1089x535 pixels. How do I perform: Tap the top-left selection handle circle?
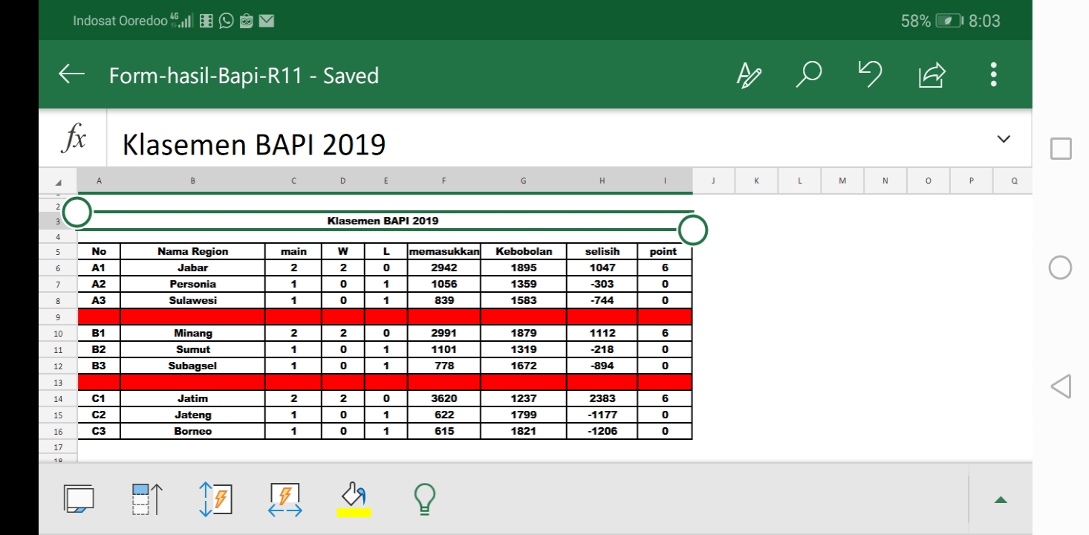(77, 212)
